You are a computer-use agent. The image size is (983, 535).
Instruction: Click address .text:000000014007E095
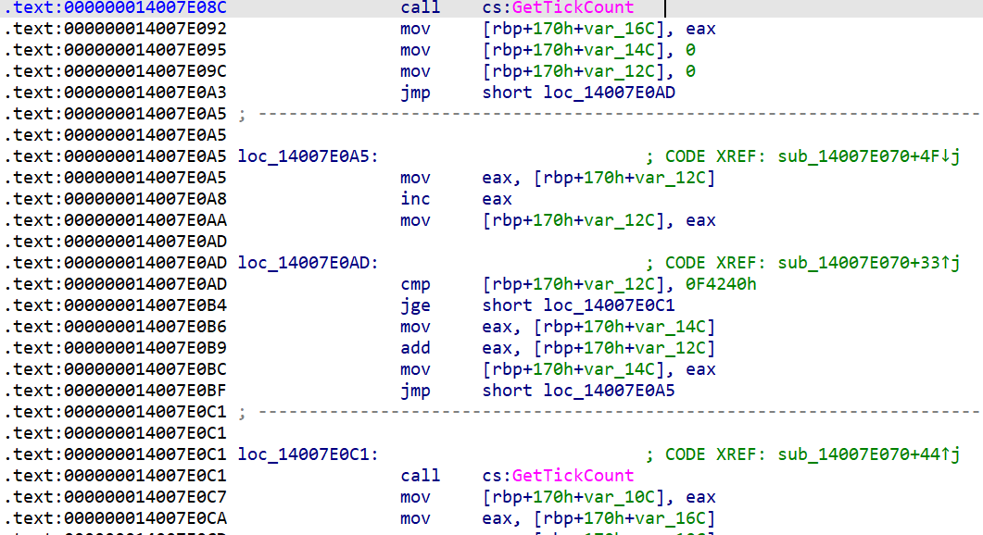(116, 50)
